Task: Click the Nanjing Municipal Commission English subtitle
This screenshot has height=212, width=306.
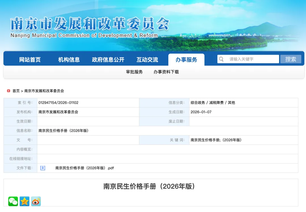Action: tap(84, 35)
